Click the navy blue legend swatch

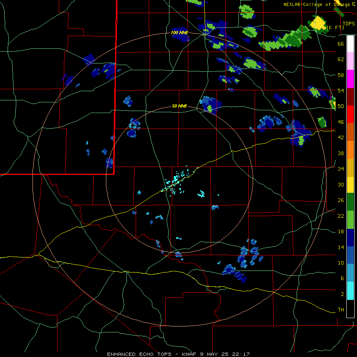click(x=350, y=238)
